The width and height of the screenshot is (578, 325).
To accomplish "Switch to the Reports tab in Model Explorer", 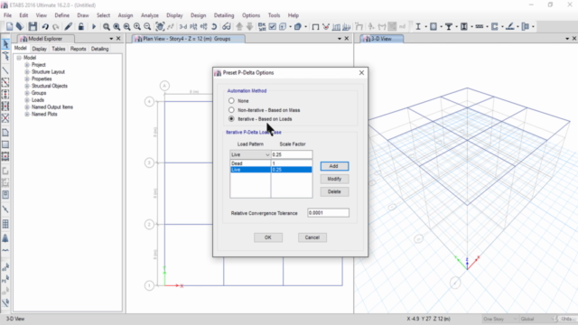I will coord(79,49).
